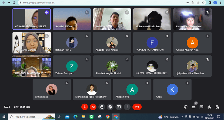
Task: Leave the call with the red hang-up button
Action: (137, 107)
